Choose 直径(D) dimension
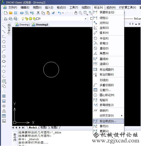This screenshot has height=146, width=141. tap(108, 48)
